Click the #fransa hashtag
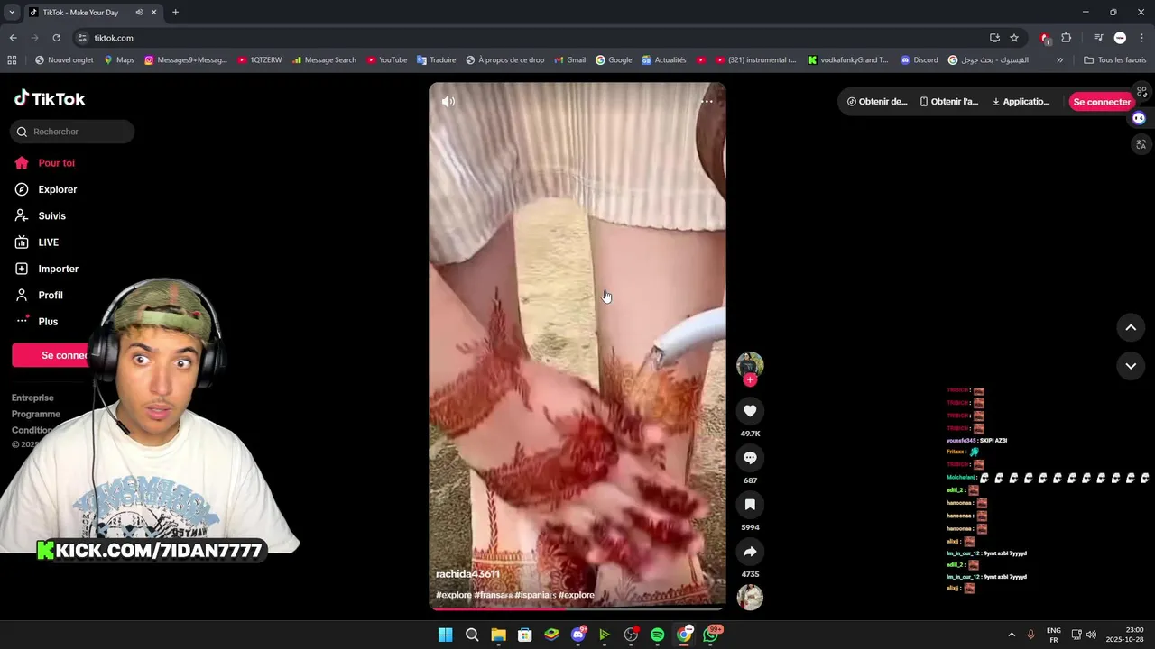Image resolution: width=1155 pixels, height=649 pixels. [x=493, y=595]
